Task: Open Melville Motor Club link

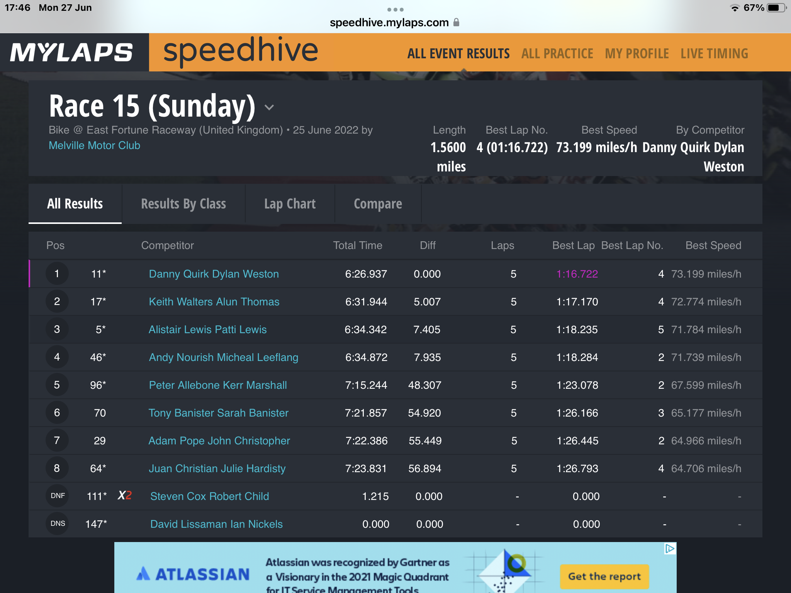Action: pos(94,146)
